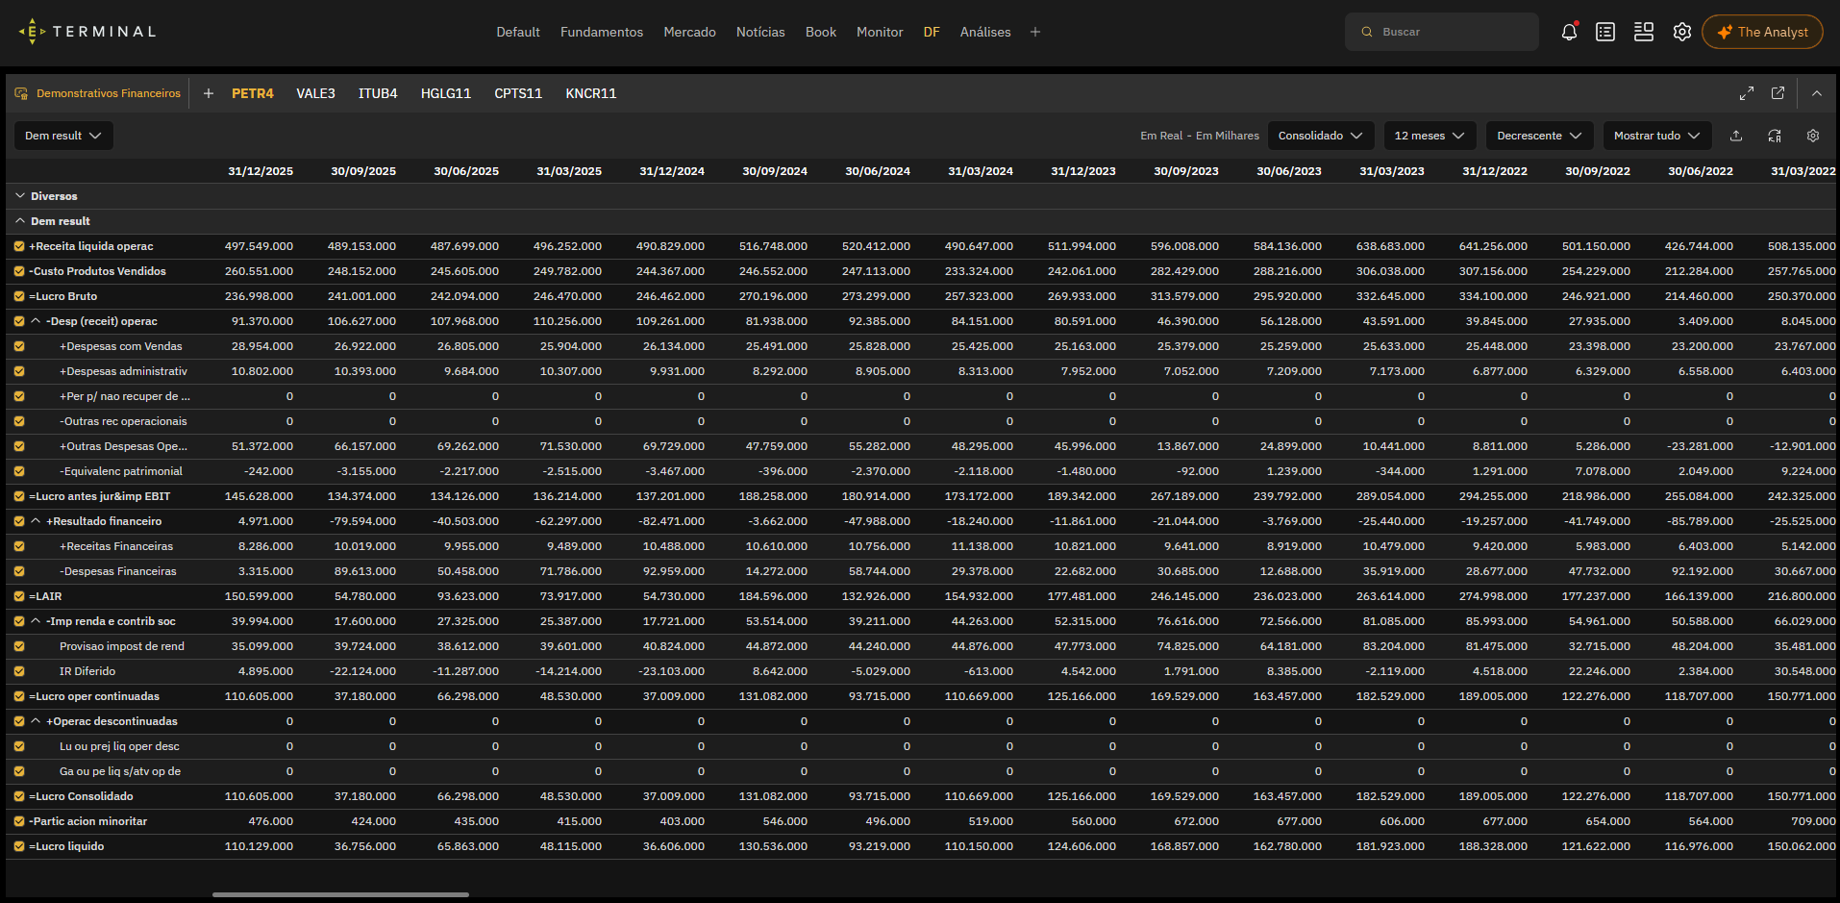This screenshot has width=1840, height=903.
Task: Export table data with the upload icon
Action: [1736, 136]
